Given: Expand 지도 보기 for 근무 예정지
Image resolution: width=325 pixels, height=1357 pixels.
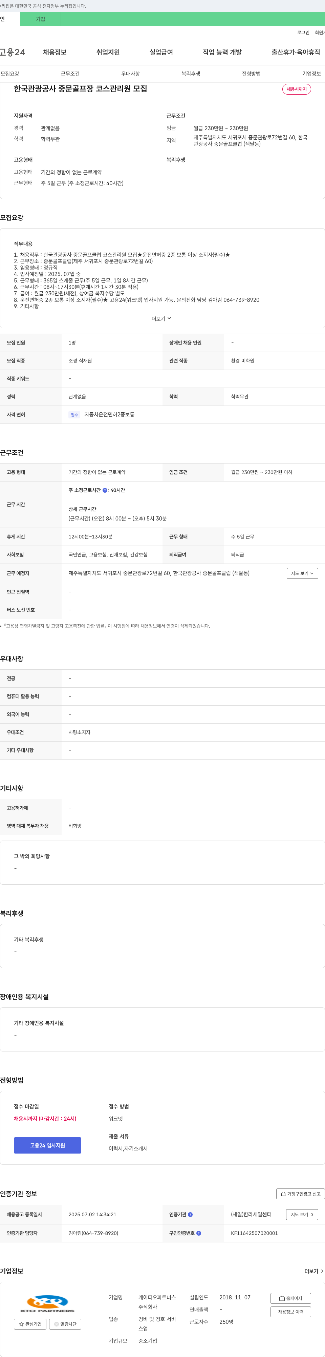Looking at the screenshot, I should point(302,573).
